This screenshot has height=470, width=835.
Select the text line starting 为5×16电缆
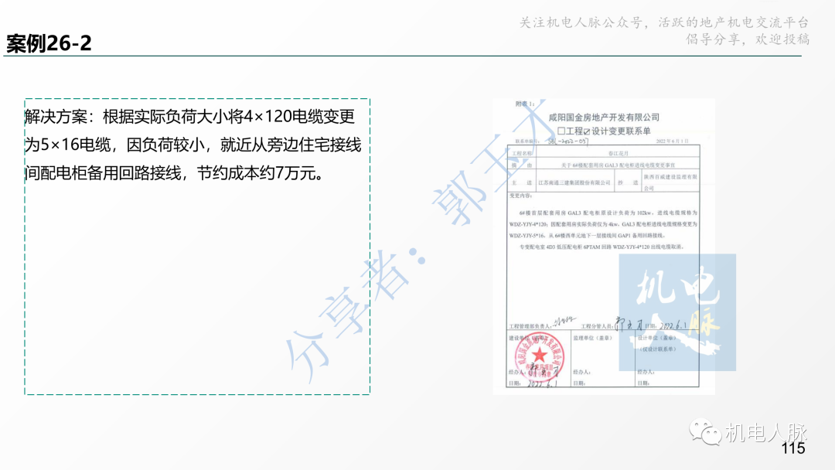click(x=193, y=145)
